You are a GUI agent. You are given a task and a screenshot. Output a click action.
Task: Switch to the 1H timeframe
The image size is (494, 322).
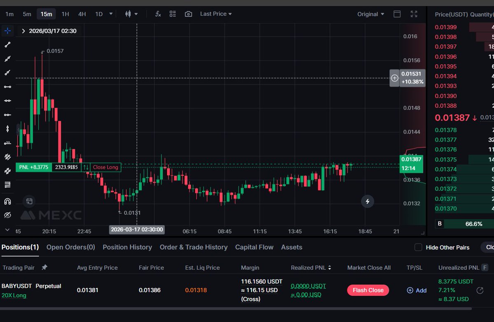(x=65, y=14)
